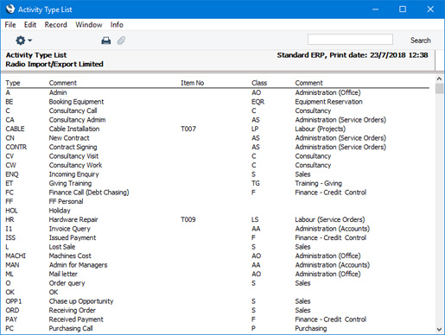
Task: Maximize the Activity Type List window
Action: pyautogui.click(x=403, y=9)
